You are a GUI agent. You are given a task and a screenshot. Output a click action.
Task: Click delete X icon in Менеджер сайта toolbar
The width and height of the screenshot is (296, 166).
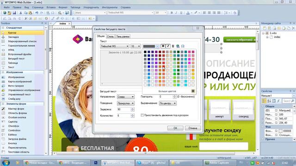click(x=293, y=28)
